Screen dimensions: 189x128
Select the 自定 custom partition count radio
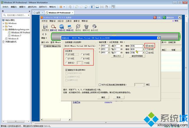click(x=66, y=63)
